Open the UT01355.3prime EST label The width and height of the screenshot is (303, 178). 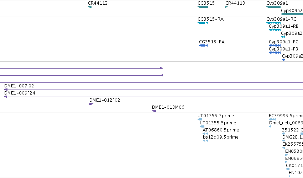216,116
